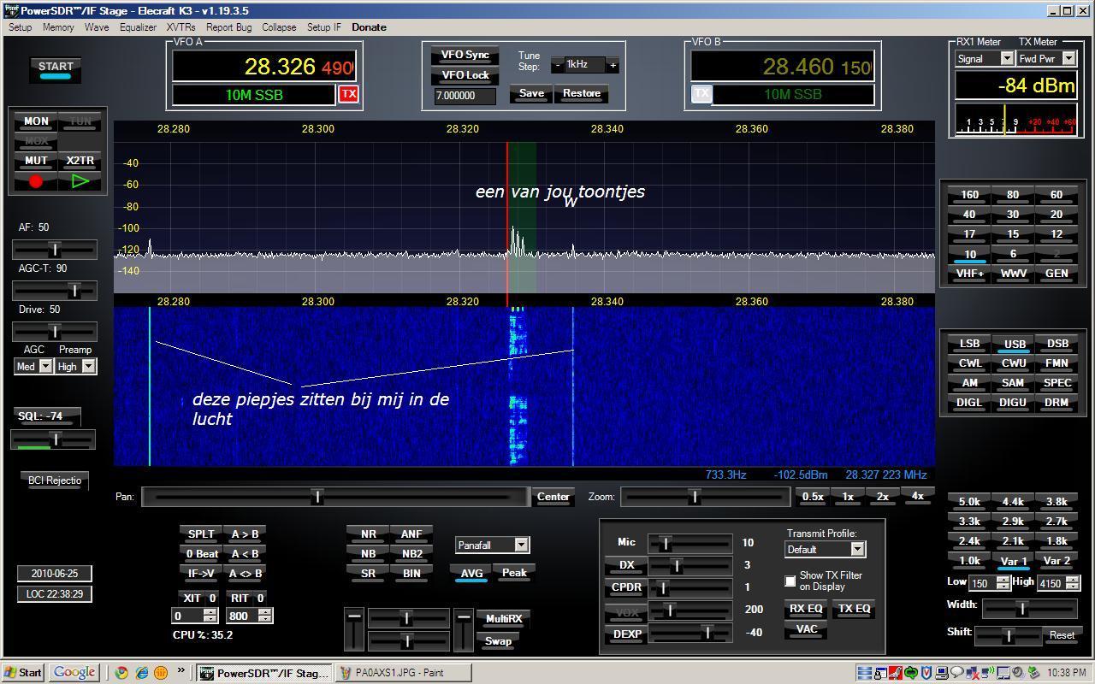Click the A <> B swap VFO button
Viewport: 1095px width, 684px height.
tap(244, 574)
